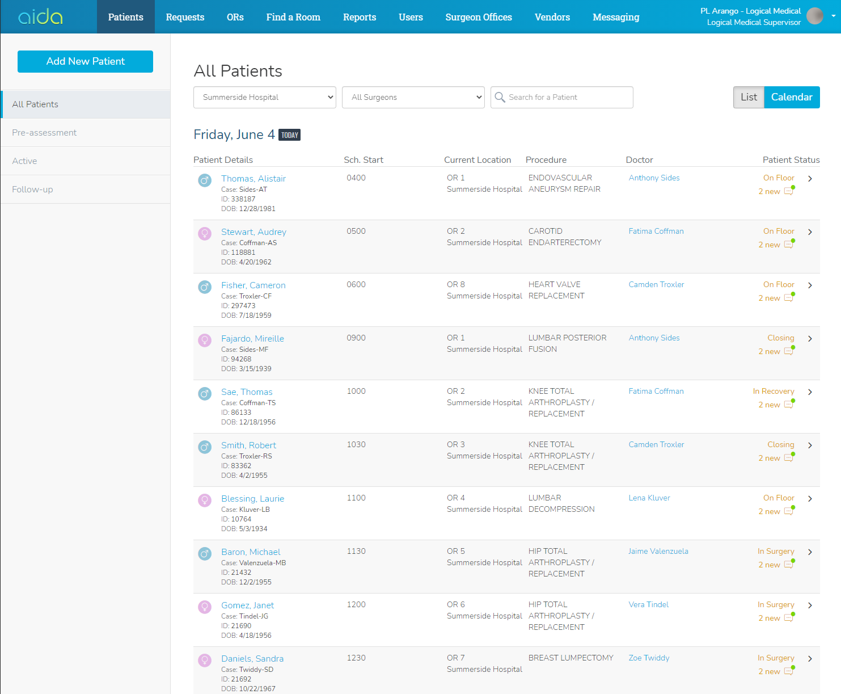Open new messages icon for Fajardo, Mireille
The width and height of the screenshot is (841, 694).
point(788,351)
